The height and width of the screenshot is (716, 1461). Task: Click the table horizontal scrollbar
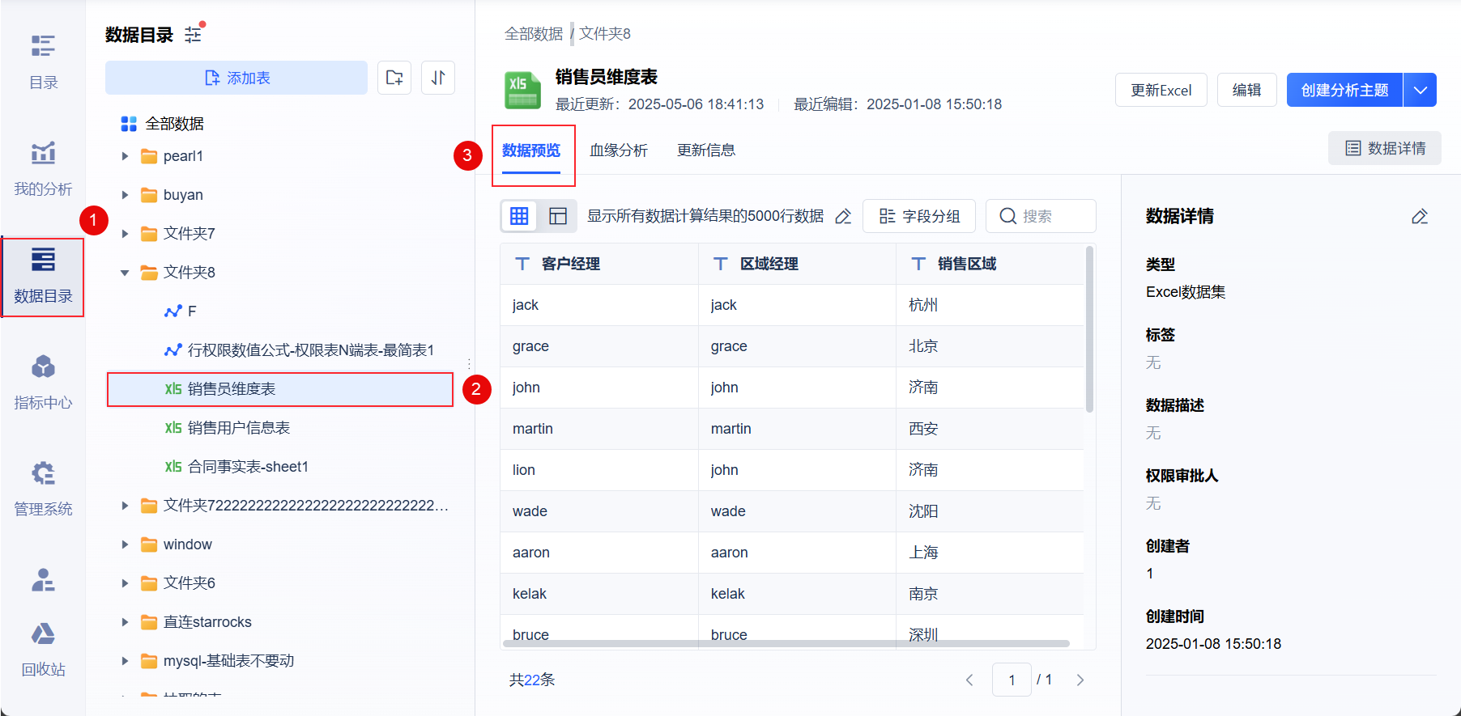point(786,644)
